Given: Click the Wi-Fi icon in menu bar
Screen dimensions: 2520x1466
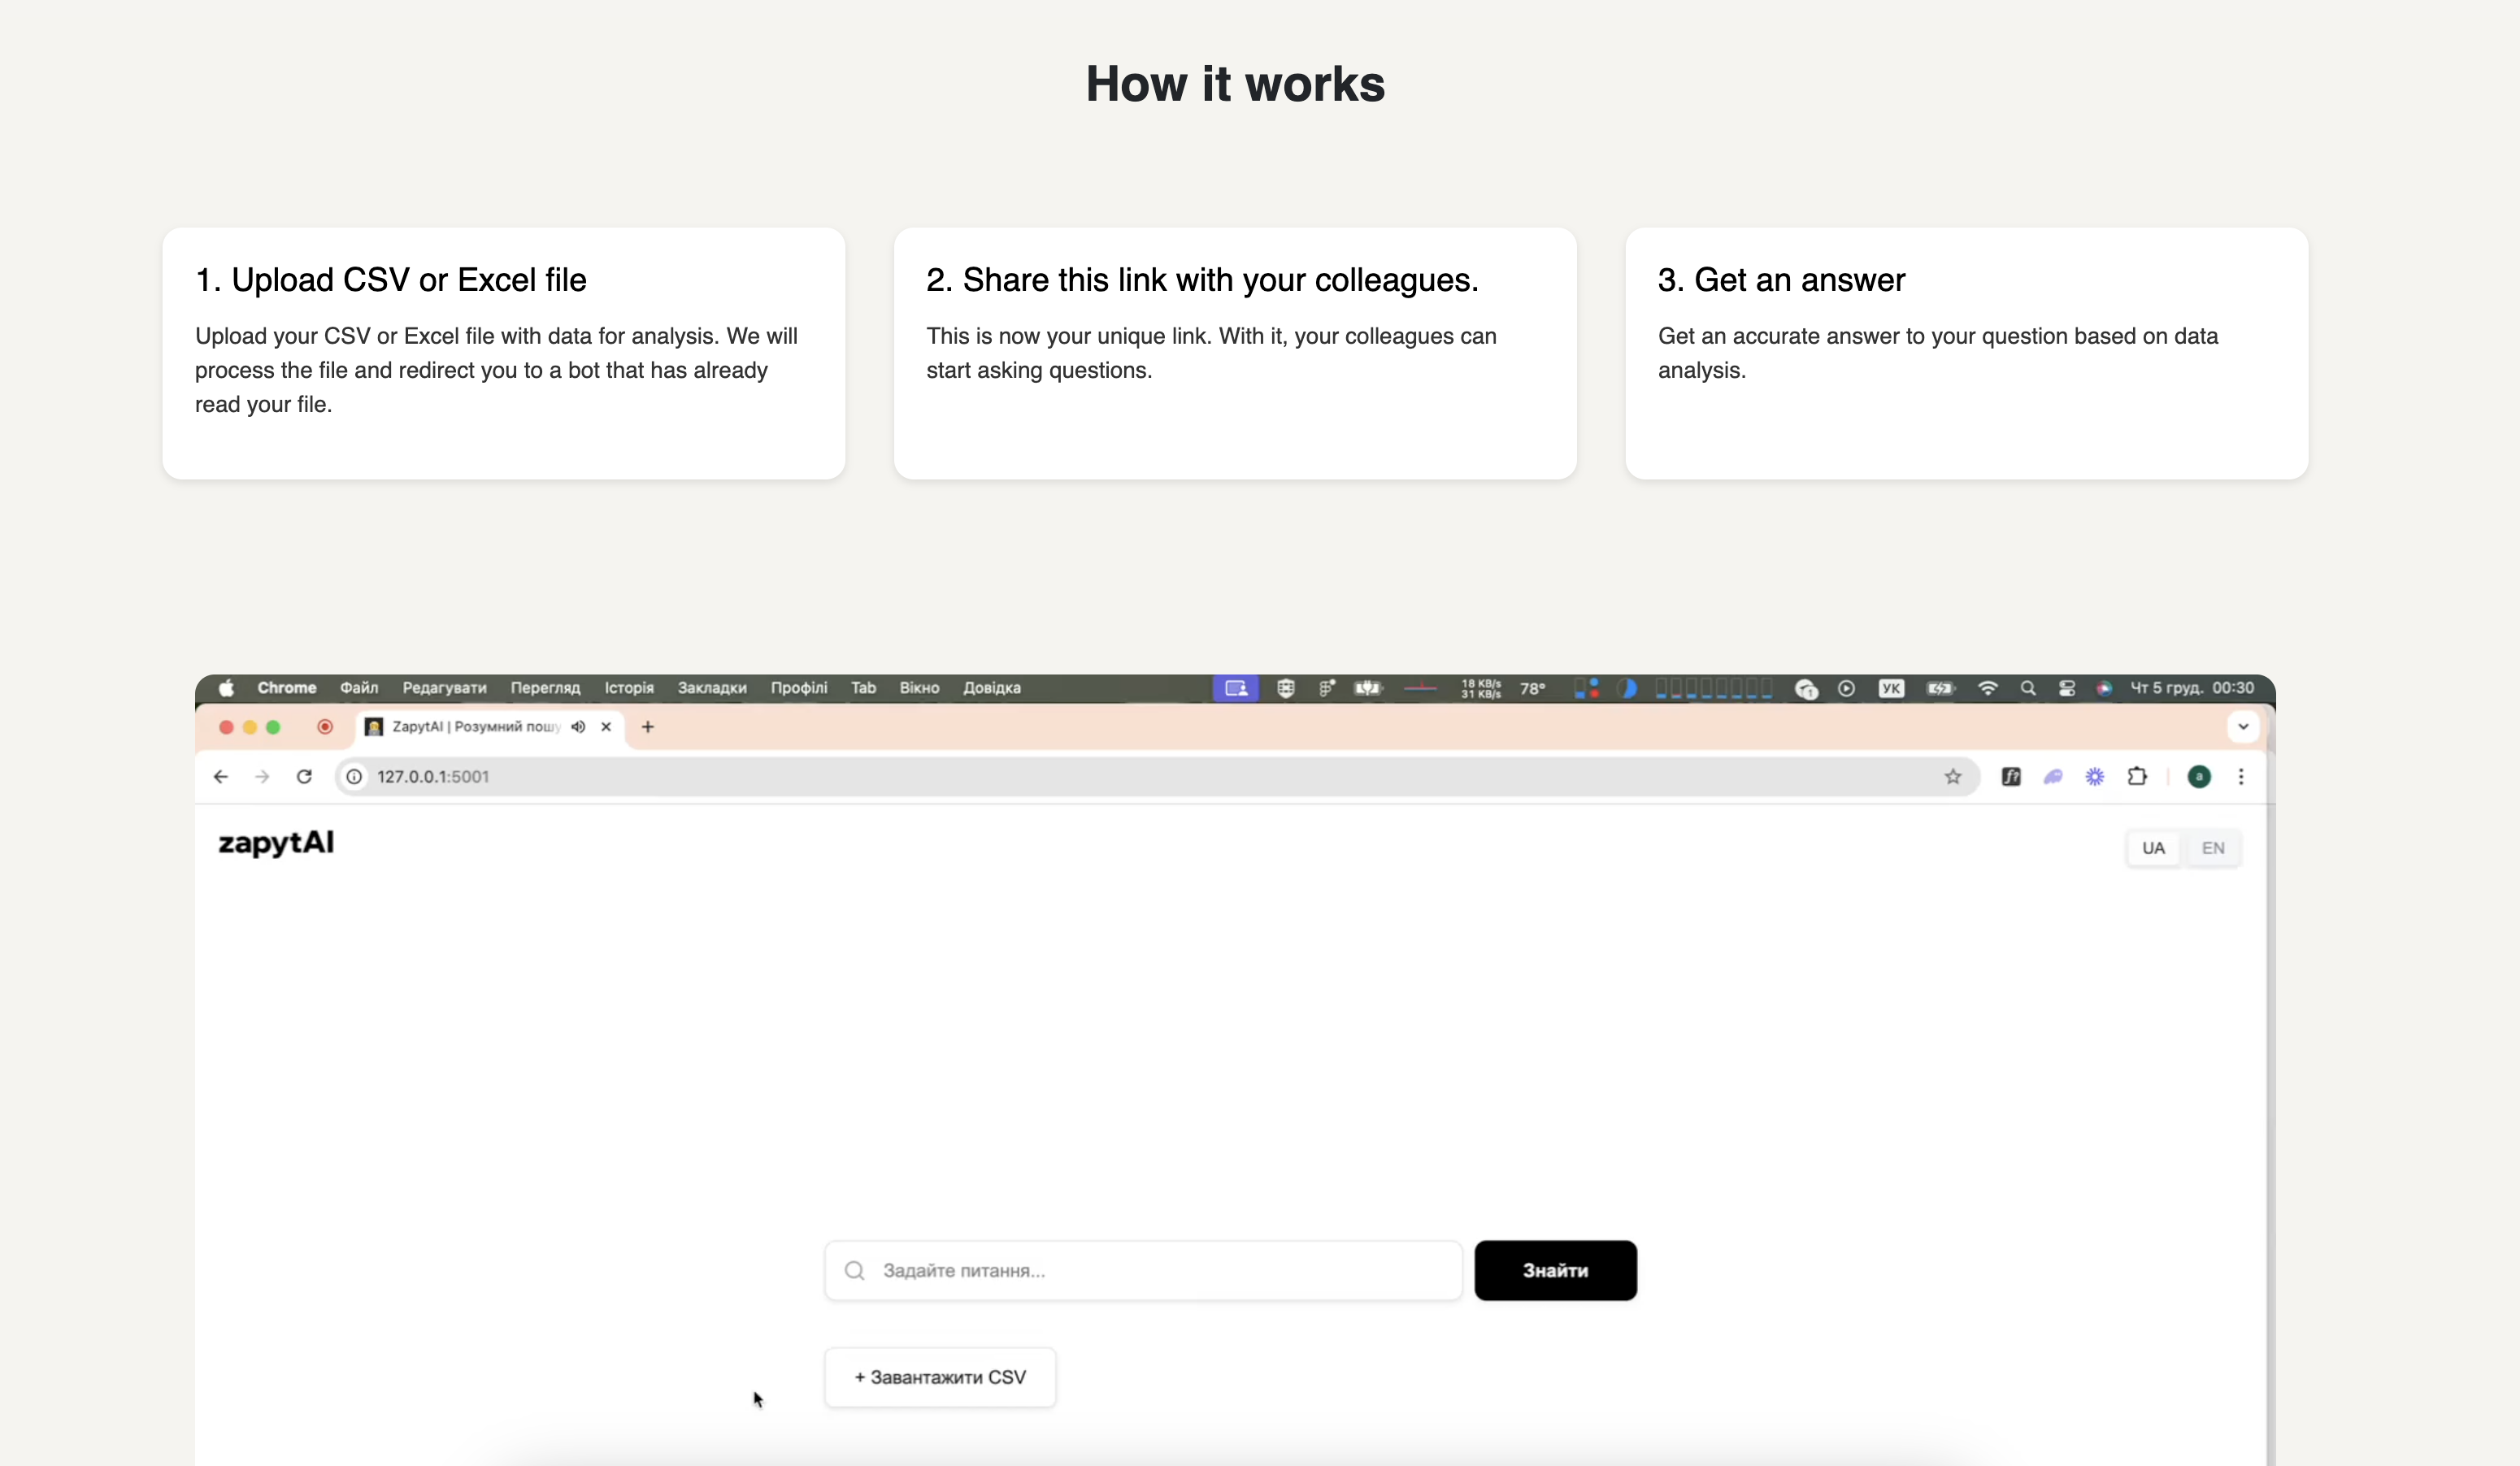Looking at the screenshot, I should pyautogui.click(x=1988, y=688).
